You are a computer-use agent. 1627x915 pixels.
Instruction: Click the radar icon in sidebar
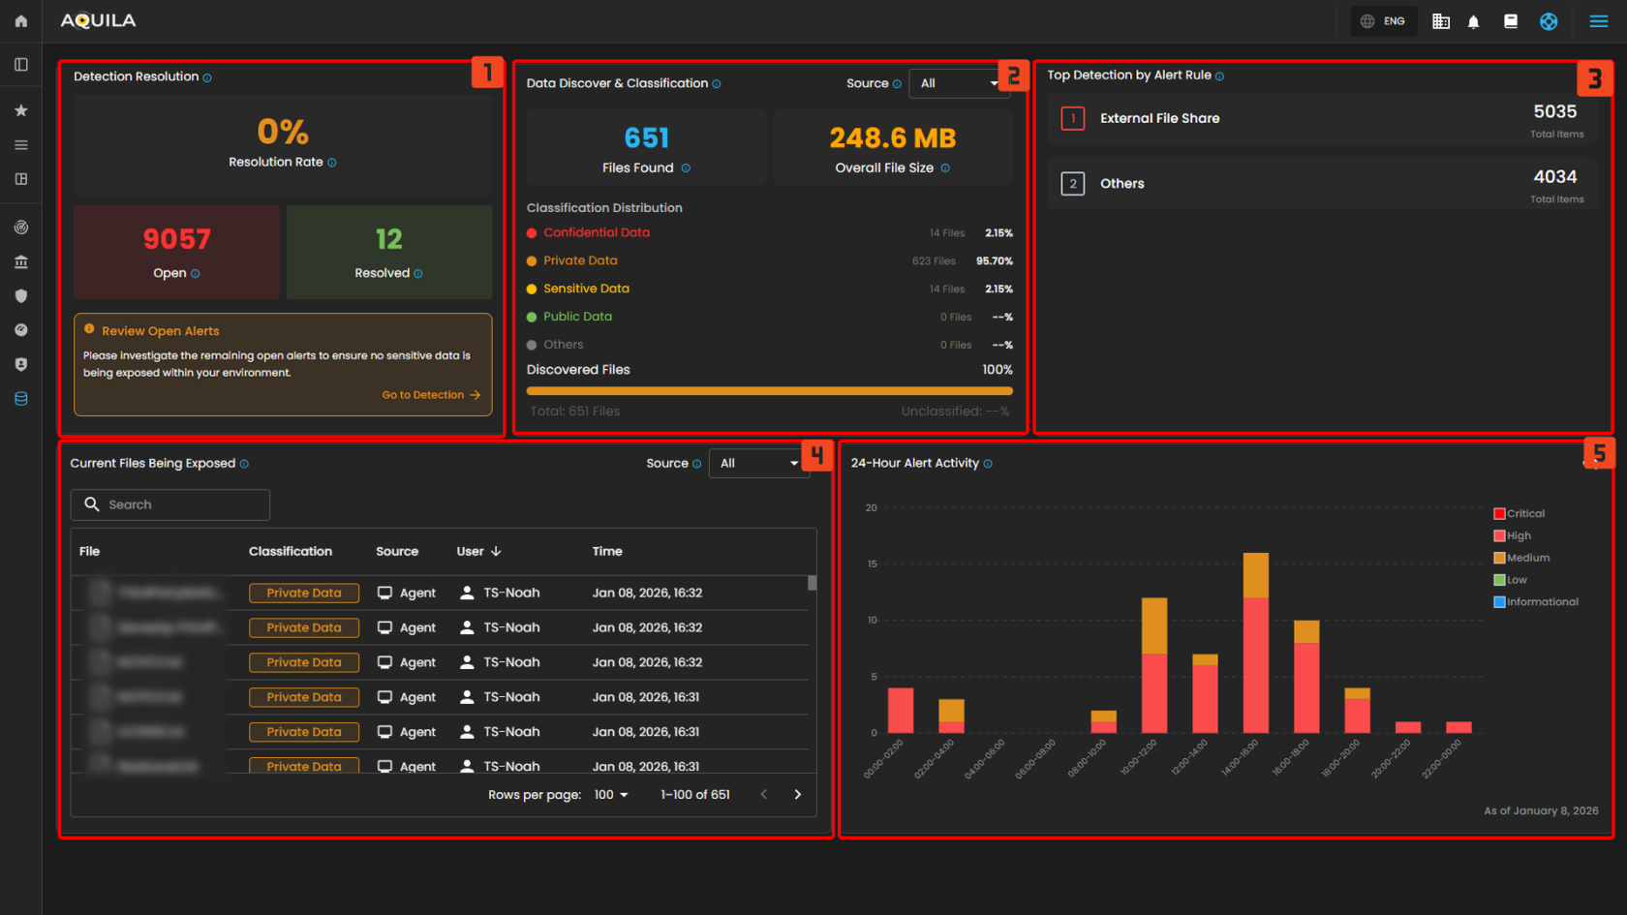[21, 228]
